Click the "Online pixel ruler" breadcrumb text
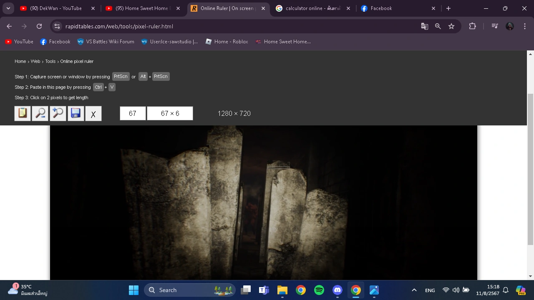Screen dimensions: 534x300 click(x=77, y=61)
